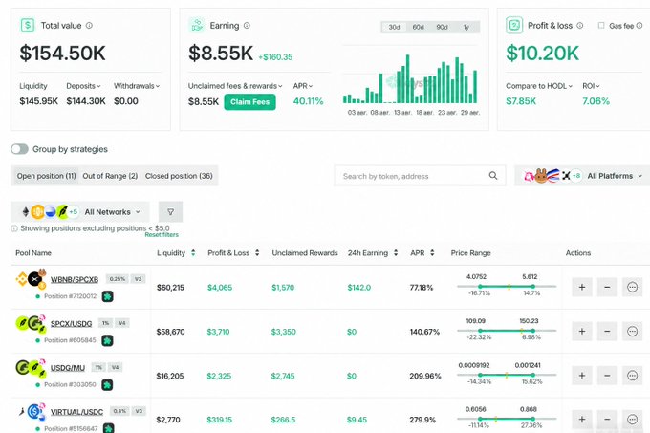The height and width of the screenshot is (433, 650).
Task: Open more actions for VIRTUAL/USDC
Action: tap(632, 420)
